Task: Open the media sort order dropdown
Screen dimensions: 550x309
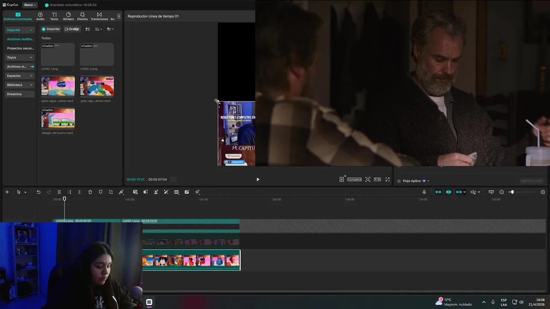Action: (x=98, y=29)
